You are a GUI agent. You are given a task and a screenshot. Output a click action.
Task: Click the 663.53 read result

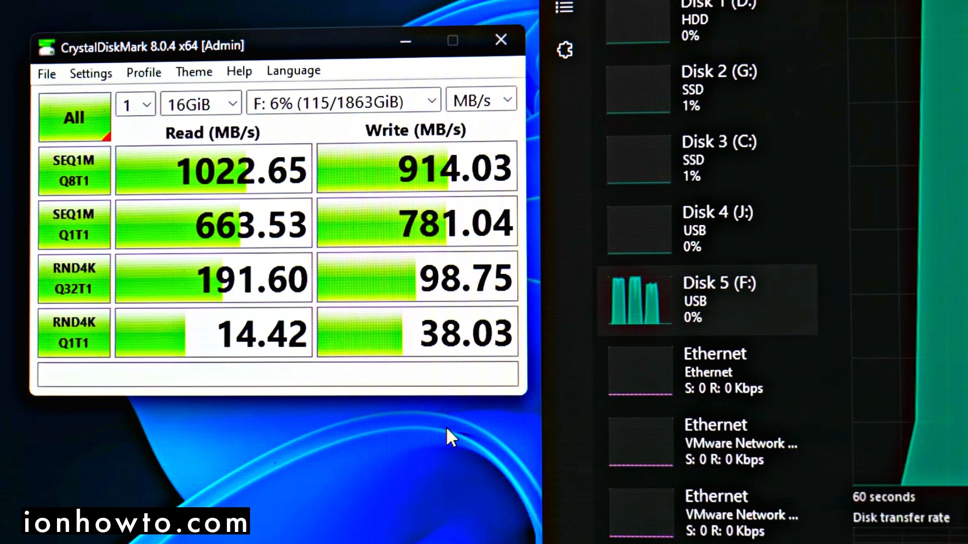click(214, 224)
